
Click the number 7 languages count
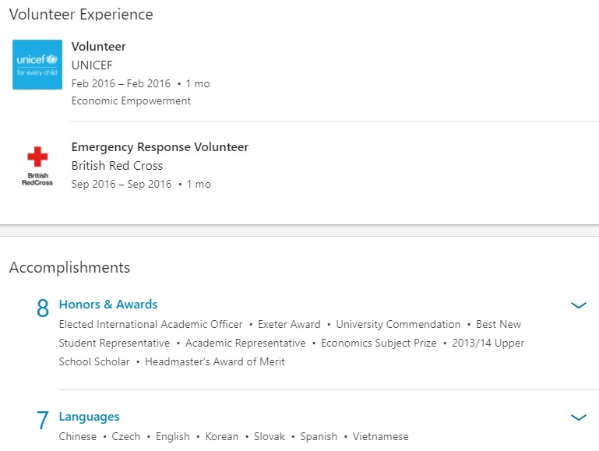pos(43,421)
